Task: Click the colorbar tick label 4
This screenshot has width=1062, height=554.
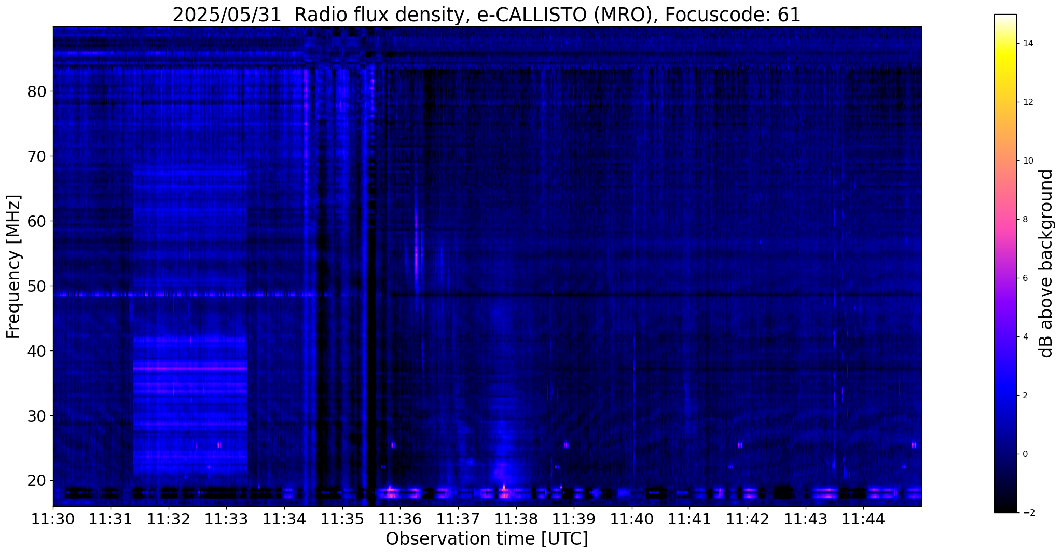Action: click(x=1025, y=337)
